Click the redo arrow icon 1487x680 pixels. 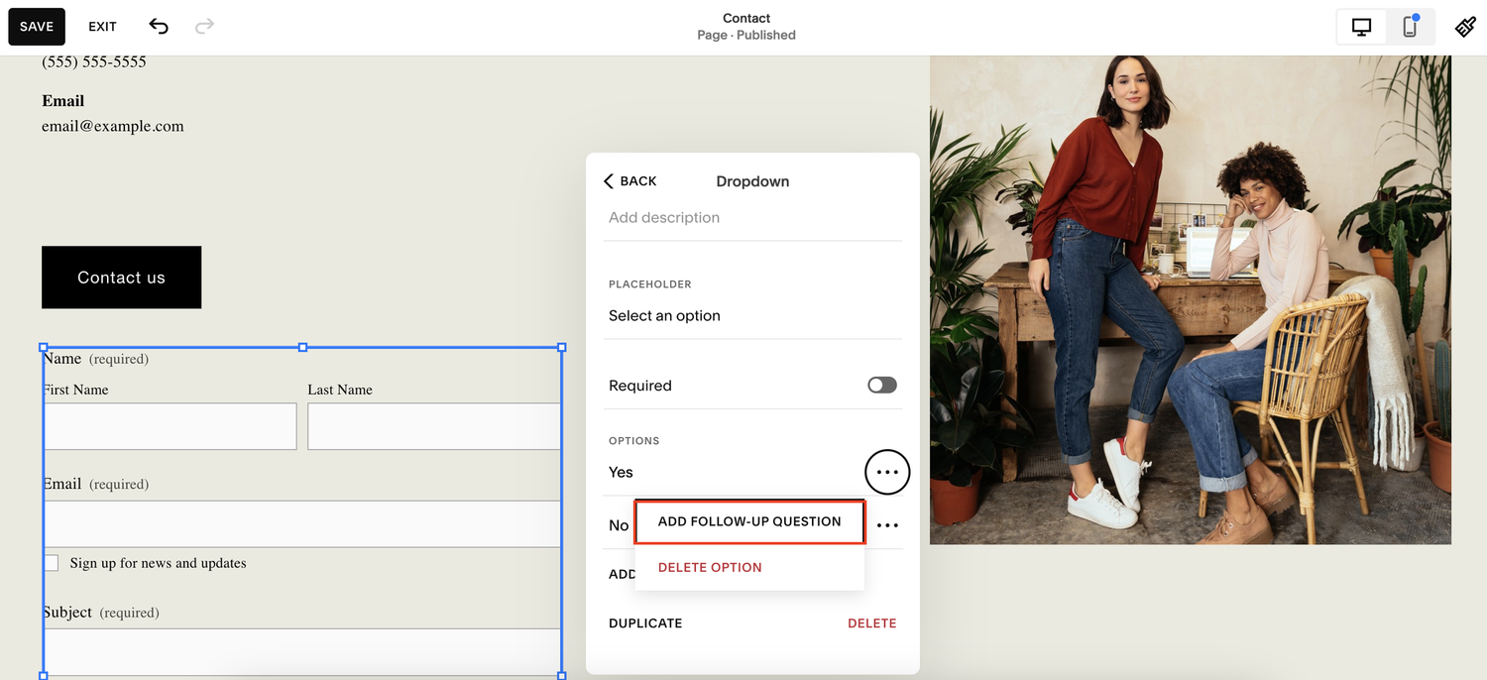click(204, 27)
